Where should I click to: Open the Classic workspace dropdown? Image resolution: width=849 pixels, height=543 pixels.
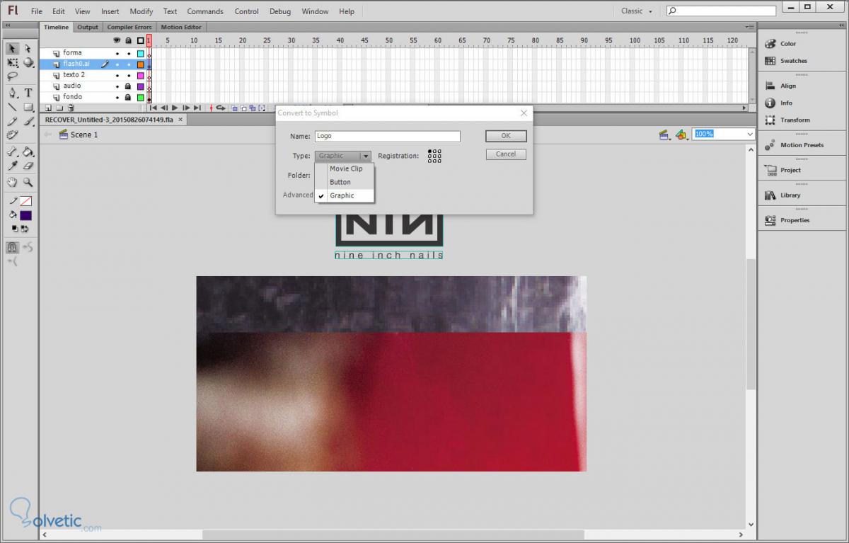pyautogui.click(x=637, y=11)
